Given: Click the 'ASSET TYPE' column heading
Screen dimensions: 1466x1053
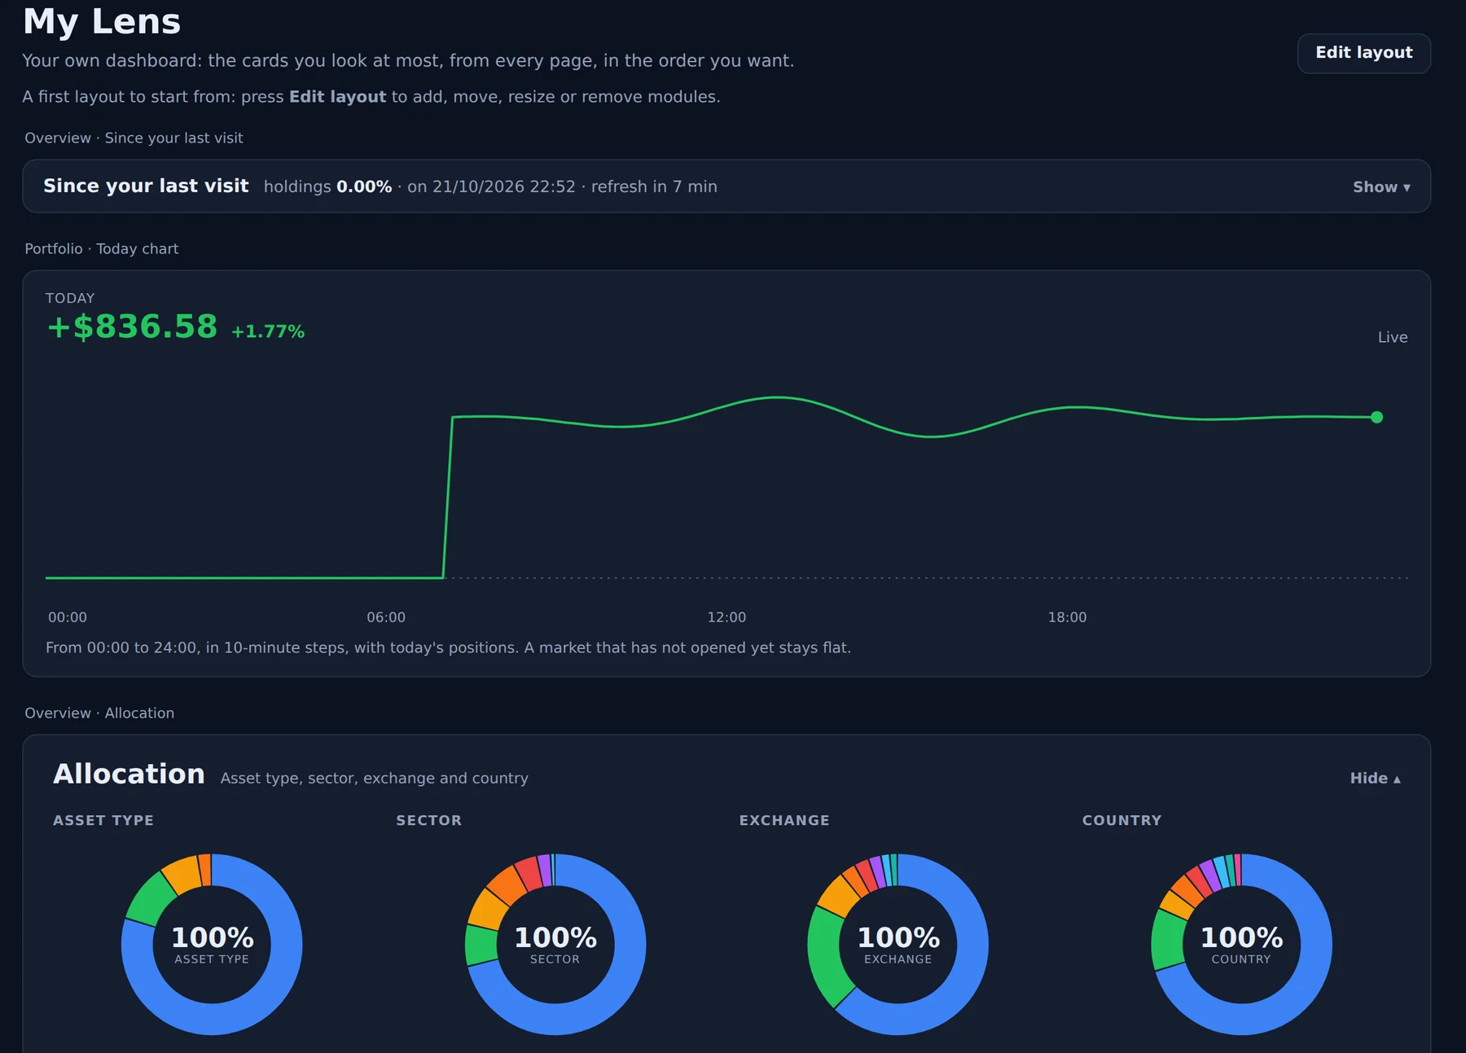Looking at the screenshot, I should point(103,820).
